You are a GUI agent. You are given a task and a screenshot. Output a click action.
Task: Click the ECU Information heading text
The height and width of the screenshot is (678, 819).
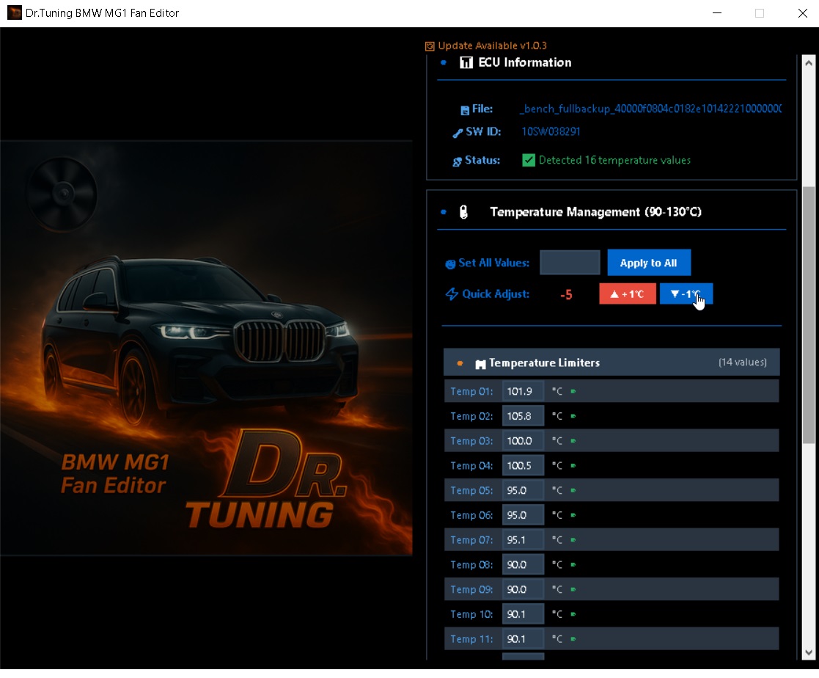pyautogui.click(x=524, y=62)
